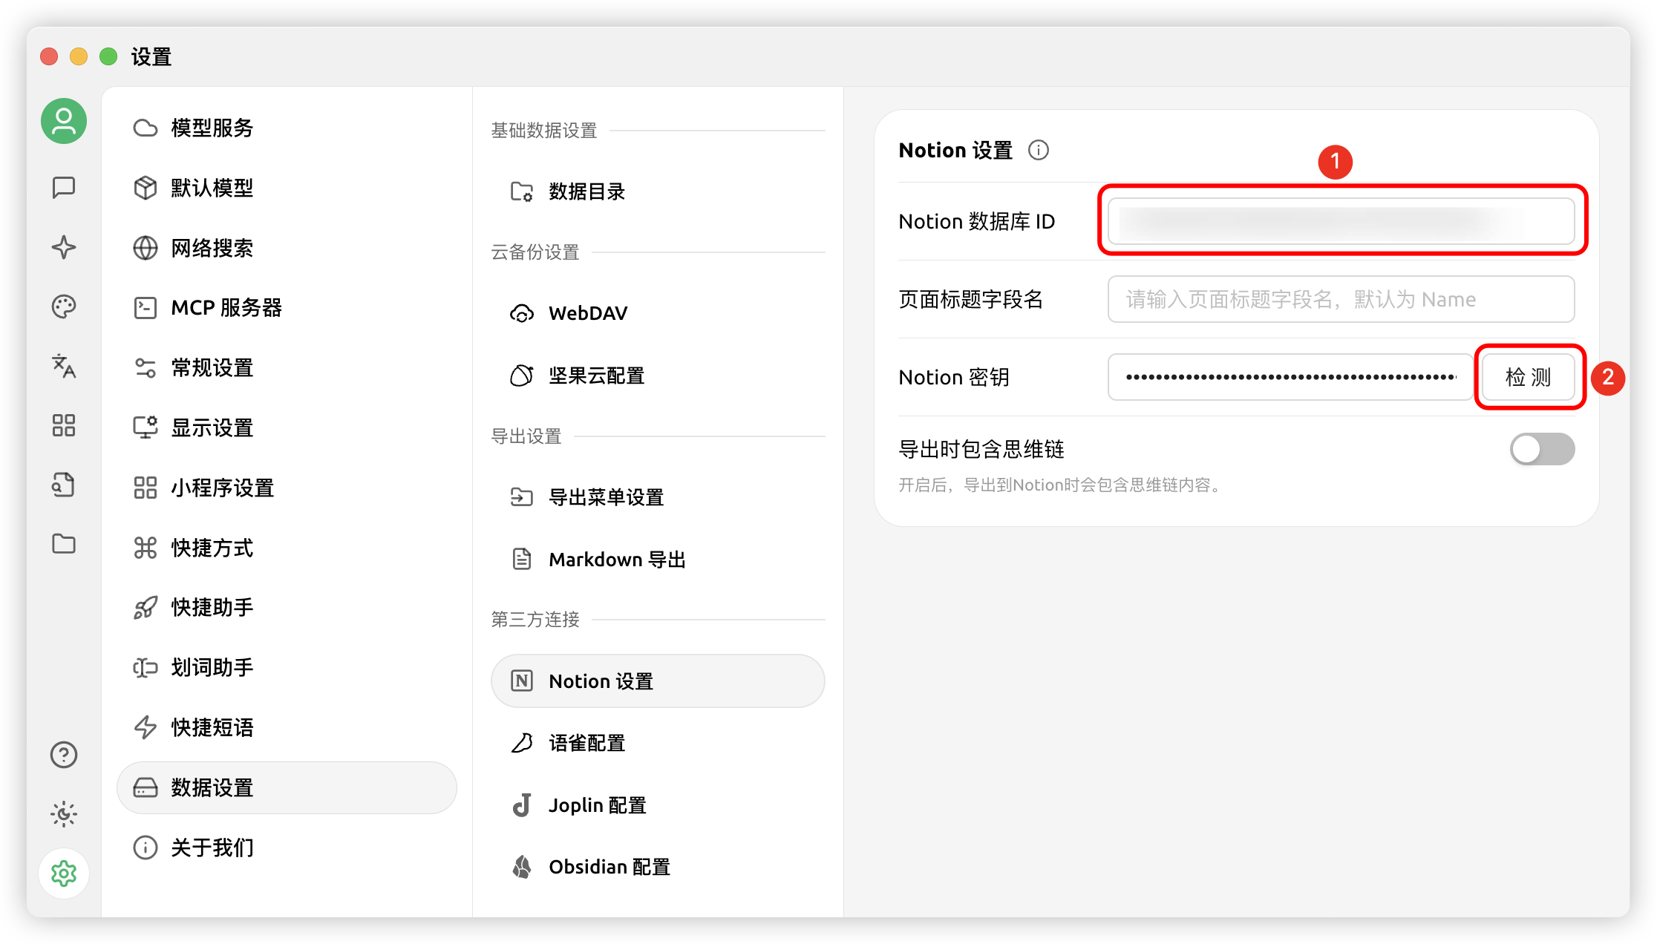
Task: Click the help question mark icon
Action: 64,755
